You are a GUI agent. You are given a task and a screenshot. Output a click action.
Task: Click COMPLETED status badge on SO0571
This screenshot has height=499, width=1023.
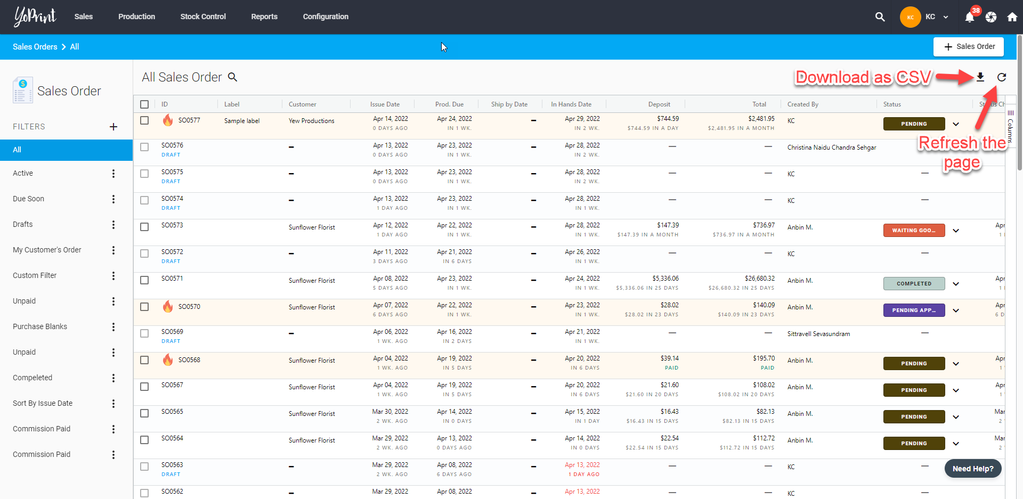pyautogui.click(x=914, y=283)
